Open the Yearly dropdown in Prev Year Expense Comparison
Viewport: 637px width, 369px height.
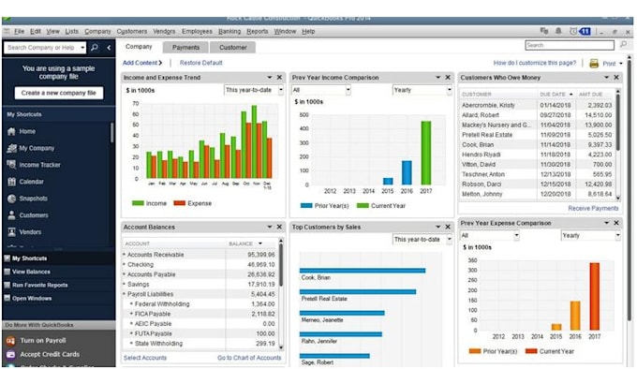tap(591, 235)
